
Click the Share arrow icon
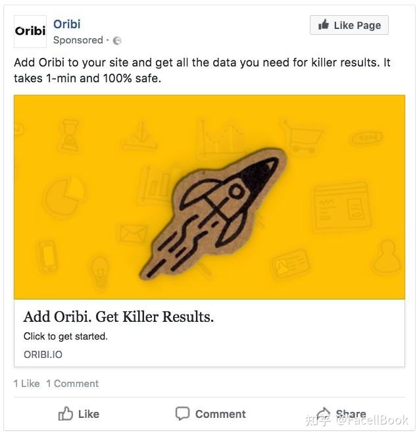[x=323, y=413]
